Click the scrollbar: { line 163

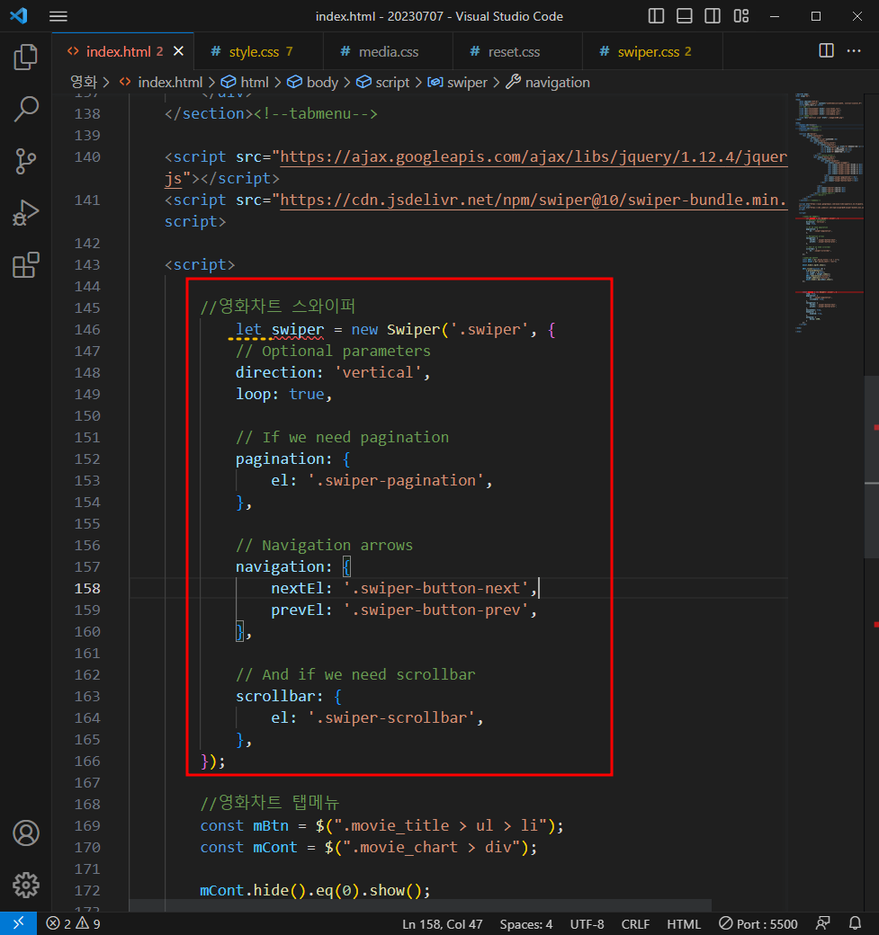(x=288, y=697)
